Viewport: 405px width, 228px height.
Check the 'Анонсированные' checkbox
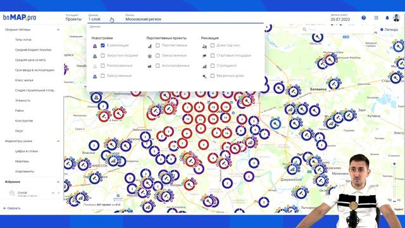click(x=158, y=66)
